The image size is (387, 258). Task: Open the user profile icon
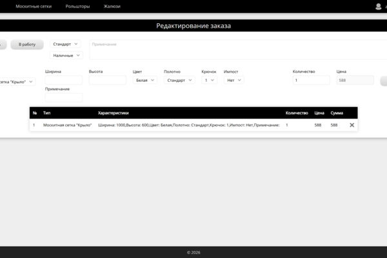point(378,6)
